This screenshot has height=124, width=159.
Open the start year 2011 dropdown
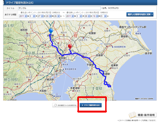(23, 16)
